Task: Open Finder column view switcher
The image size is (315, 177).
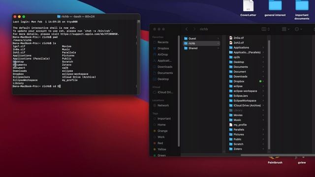Action: coord(266,29)
